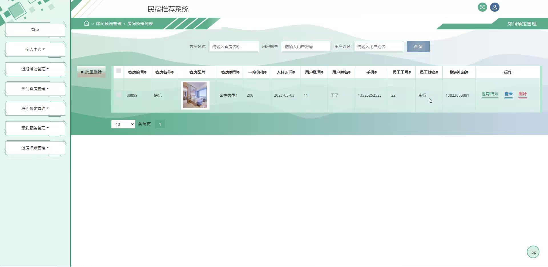The width and height of the screenshot is (548, 267).
Task: Click 删除 link in the table row
Action: click(x=523, y=94)
